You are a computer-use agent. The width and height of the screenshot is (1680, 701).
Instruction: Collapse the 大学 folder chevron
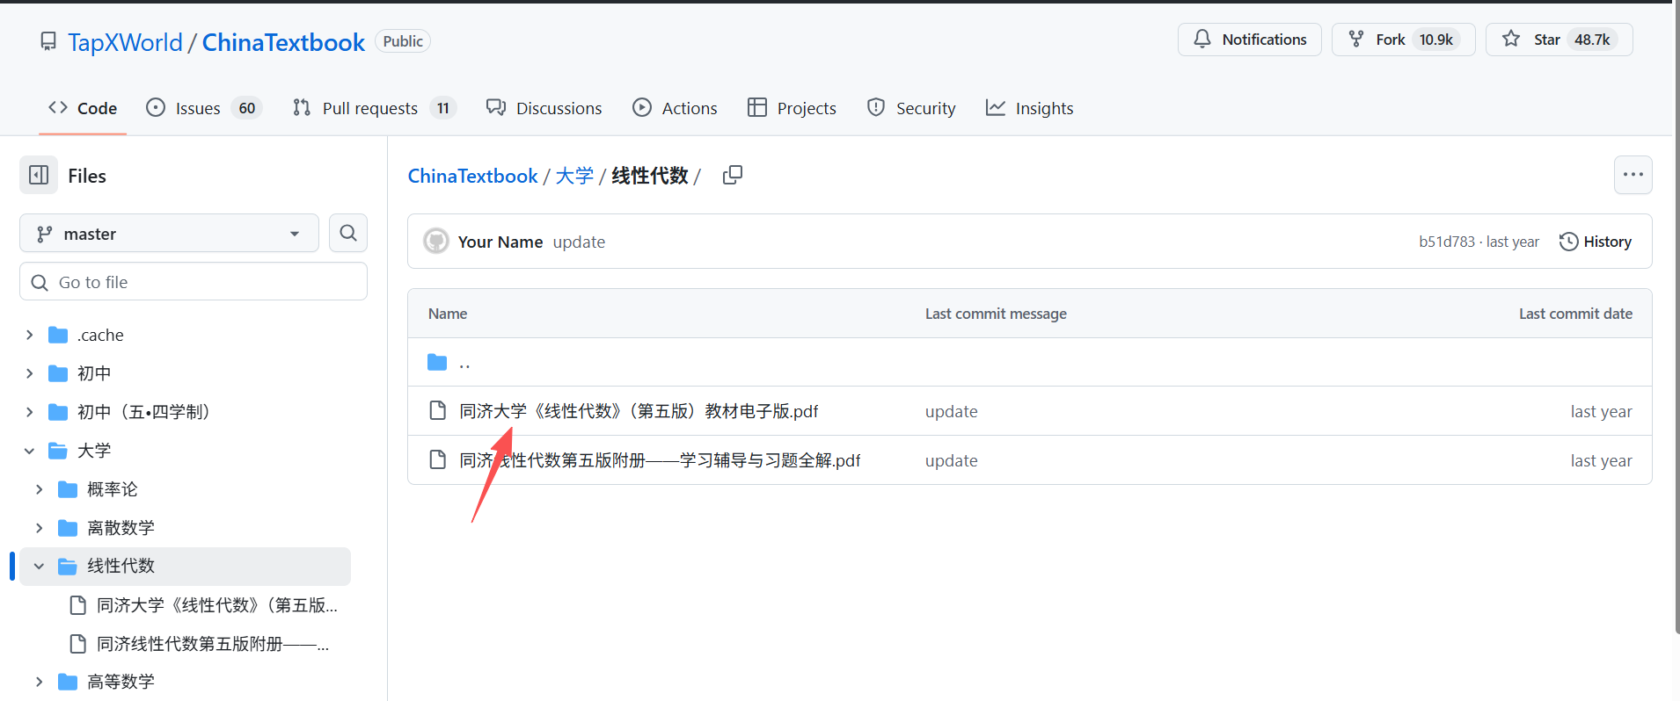[x=29, y=451]
